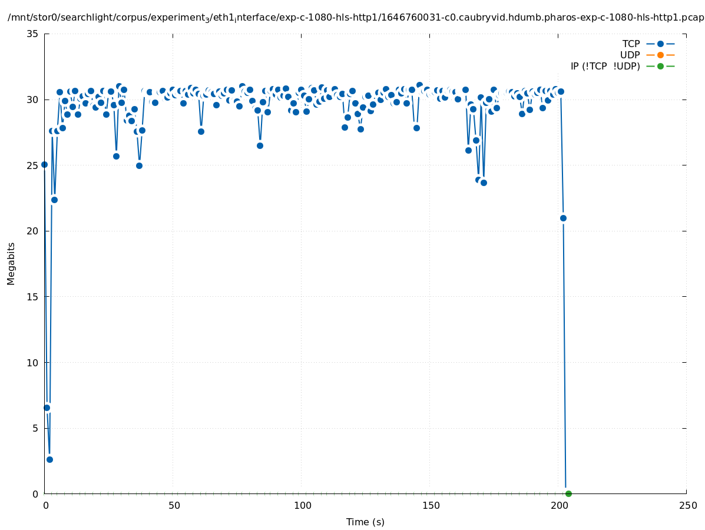705x530 pixels.
Task: Click the Megabits y-axis label
Action: (x=11, y=263)
